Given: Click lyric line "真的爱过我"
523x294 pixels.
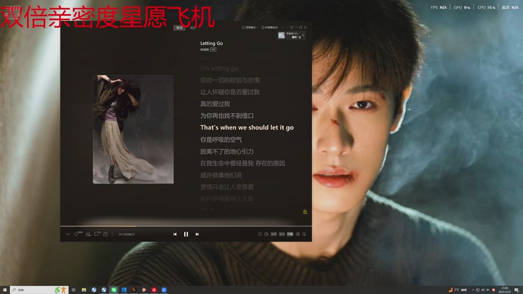Looking at the screenshot, I should coord(215,104).
